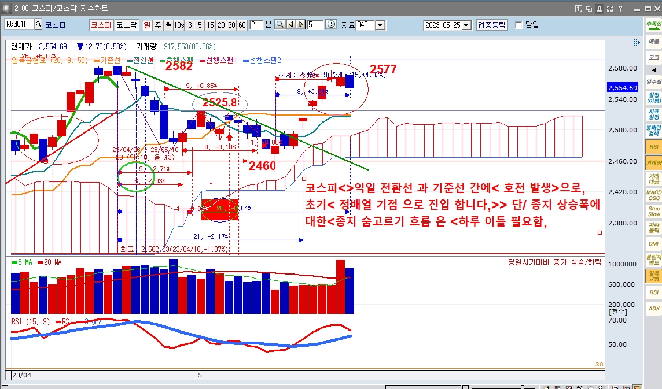Click the 지표설정 indicator settings button
The width and height of the screenshot is (662, 389).
(x=653, y=114)
